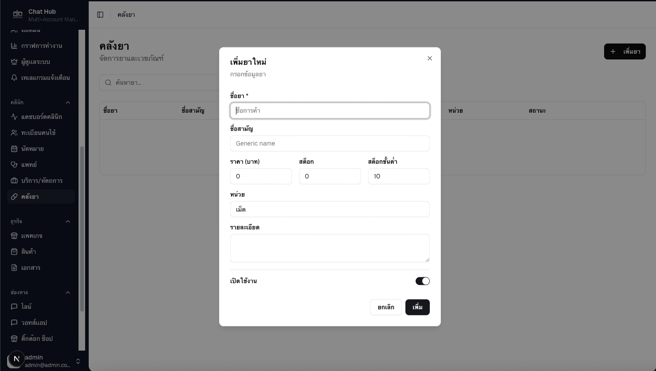Open ทะเบียนคนไข้ in the sidebar
The height and width of the screenshot is (371, 656).
[x=38, y=133]
